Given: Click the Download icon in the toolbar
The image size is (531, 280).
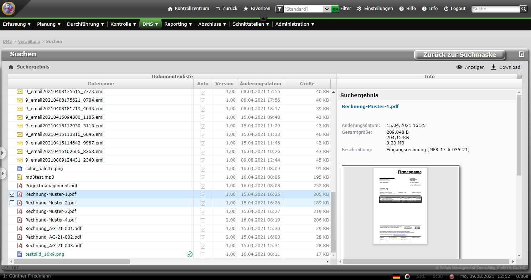Looking at the screenshot, I should [494, 67].
